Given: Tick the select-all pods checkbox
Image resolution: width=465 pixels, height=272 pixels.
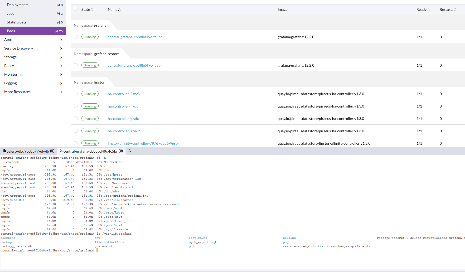Looking at the screenshot, I should click(76, 9).
